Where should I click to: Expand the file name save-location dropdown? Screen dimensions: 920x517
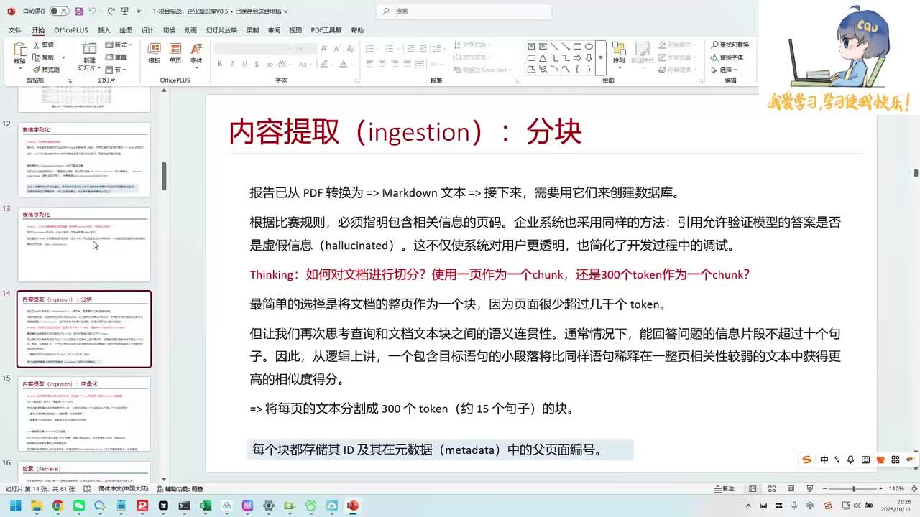tap(286, 11)
